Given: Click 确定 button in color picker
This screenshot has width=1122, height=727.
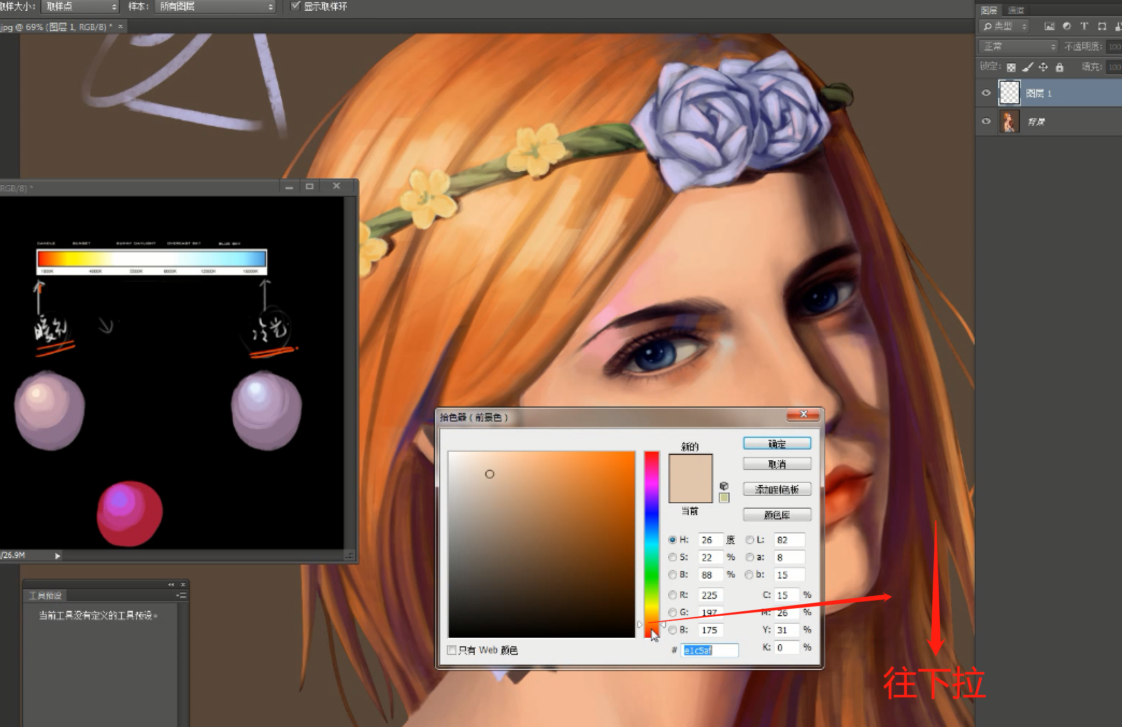Looking at the screenshot, I should 777,444.
